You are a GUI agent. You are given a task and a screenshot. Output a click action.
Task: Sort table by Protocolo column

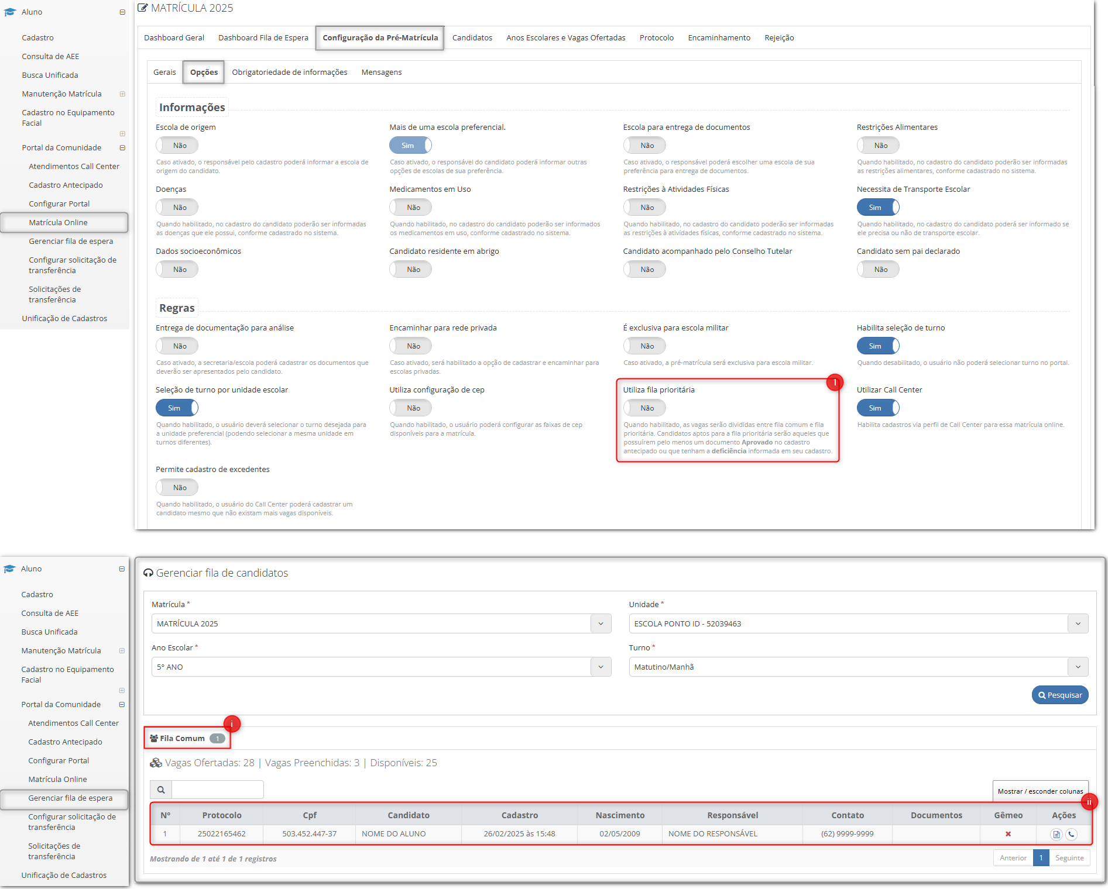click(x=222, y=815)
